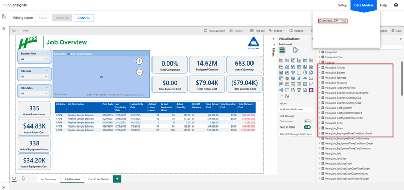The width and height of the screenshot is (404, 190).
Task: Choose the gauge visualization
Action: [305, 78]
